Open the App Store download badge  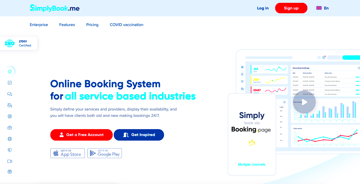pos(67,153)
